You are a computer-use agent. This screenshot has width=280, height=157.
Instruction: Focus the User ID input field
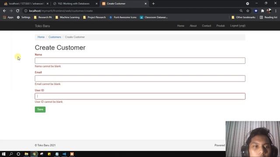pyautogui.click(x=140, y=96)
